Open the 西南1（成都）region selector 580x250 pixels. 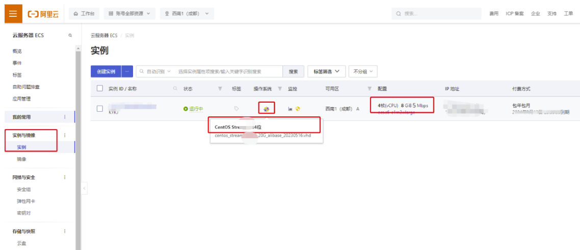(x=187, y=14)
